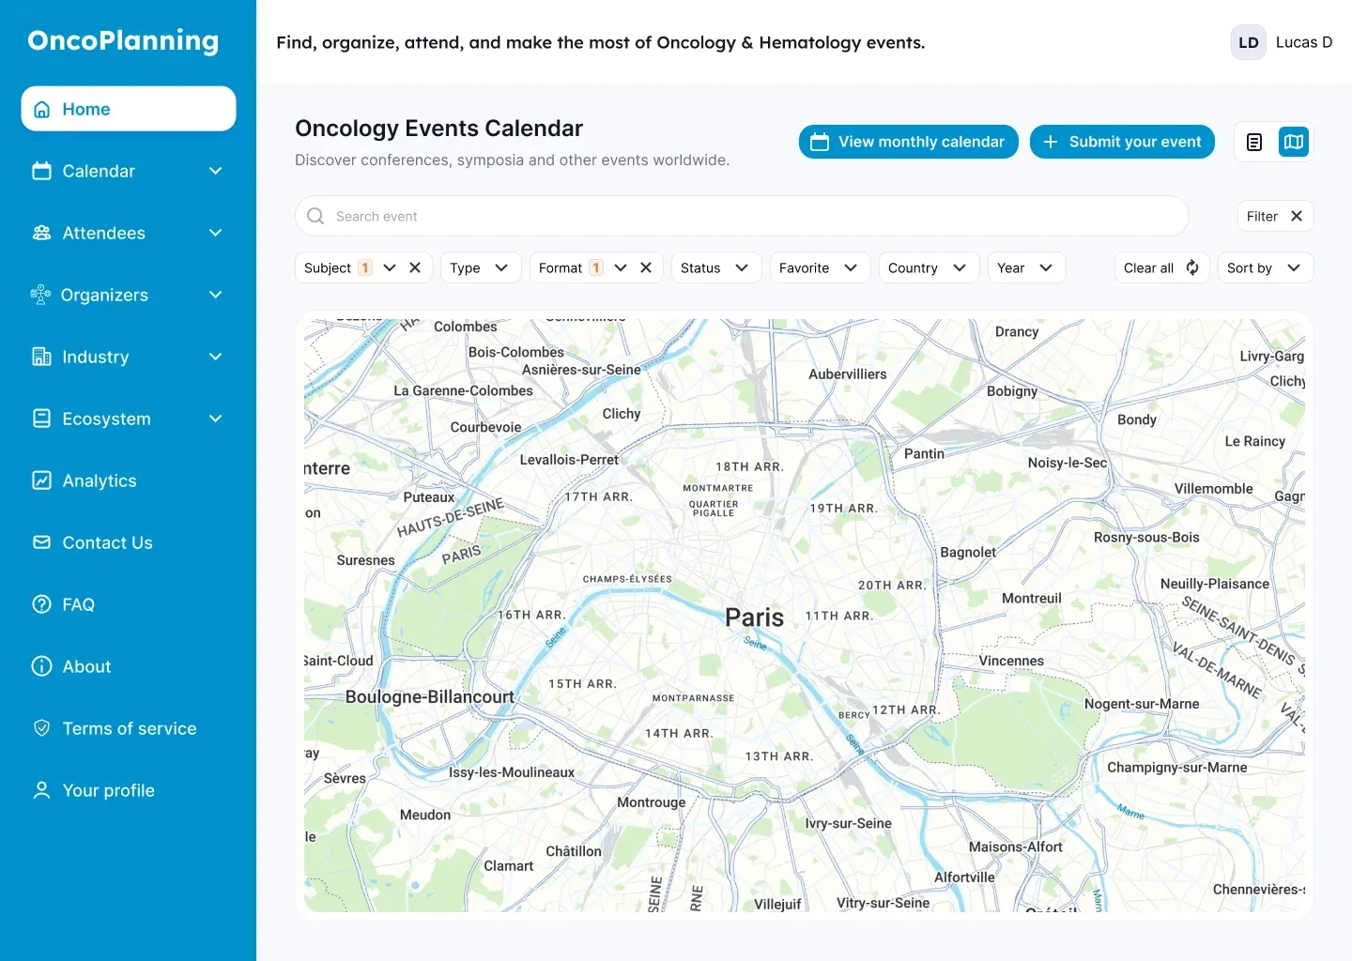
Task: Click Montreuil label on the map
Action: tap(1032, 598)
